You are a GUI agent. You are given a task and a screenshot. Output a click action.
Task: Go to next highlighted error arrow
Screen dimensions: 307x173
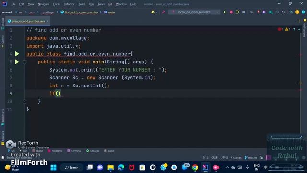click(x=299, y=29)
